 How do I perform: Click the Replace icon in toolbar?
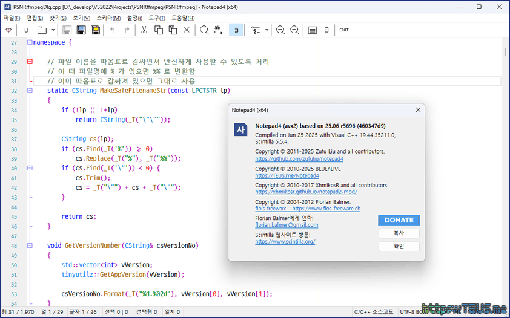point(218,30)
